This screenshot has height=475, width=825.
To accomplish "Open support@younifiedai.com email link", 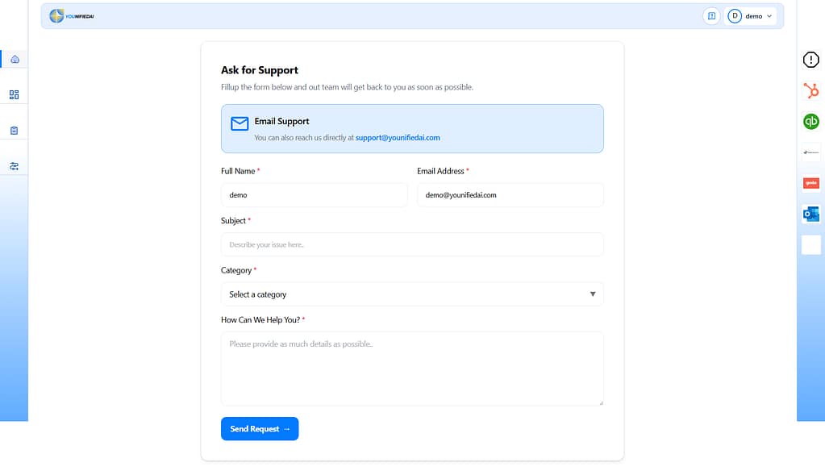I will coord(398,138).
